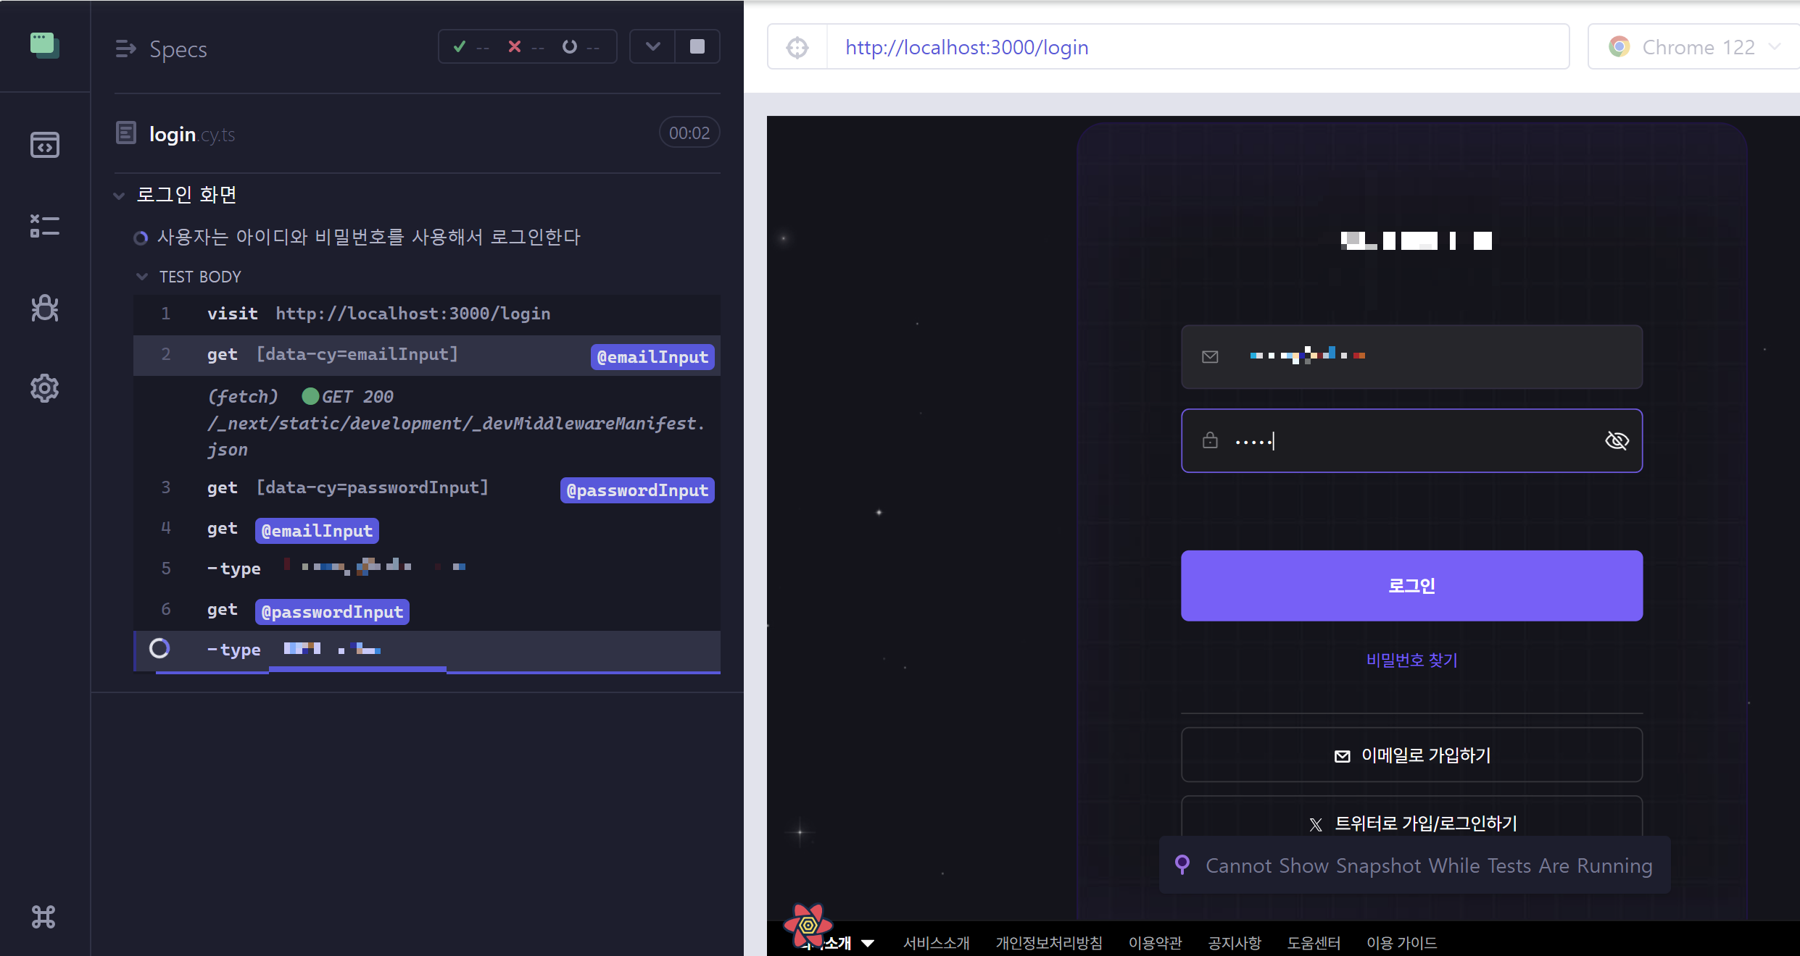Viewport: 1800px width, 956px height.
Task: Select the visit localhost login command
Action: 377,314
